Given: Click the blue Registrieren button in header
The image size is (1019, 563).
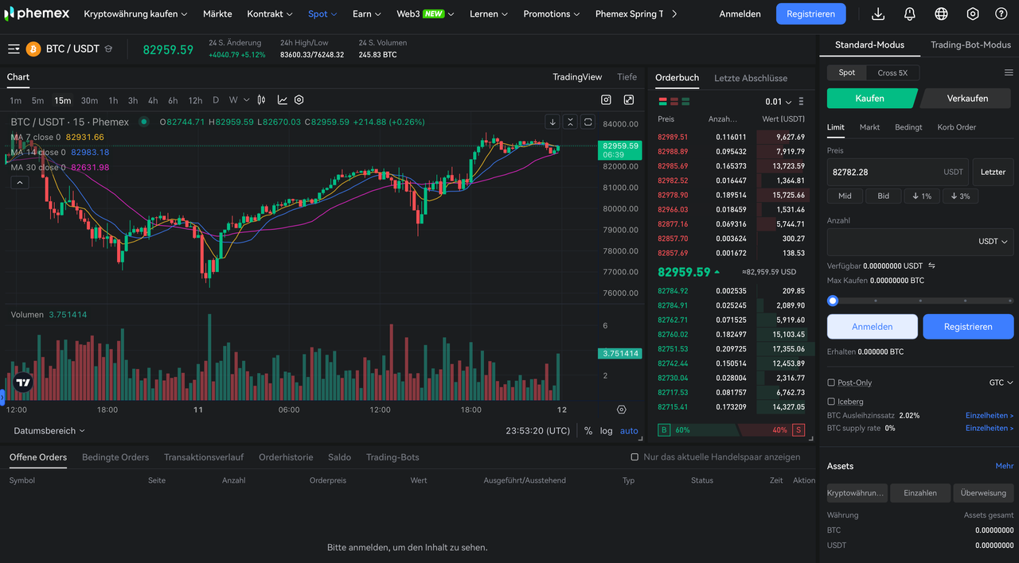Looking at the screenshot, I should coord(811,14).
